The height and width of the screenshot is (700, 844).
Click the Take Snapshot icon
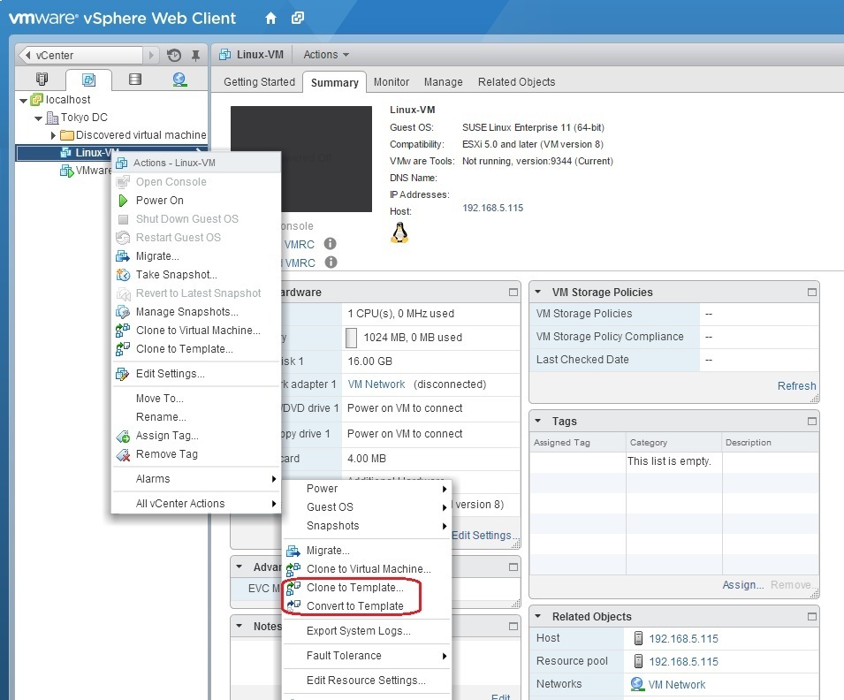[x=123, y=275]
